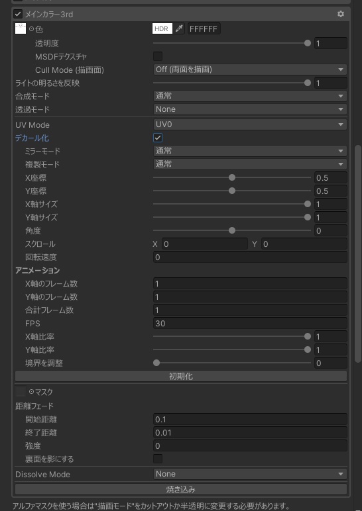This screenshot has height=511, width=362.
Task: Adjust the Y軸比率 slider
Action: click(x=232, y=349)
